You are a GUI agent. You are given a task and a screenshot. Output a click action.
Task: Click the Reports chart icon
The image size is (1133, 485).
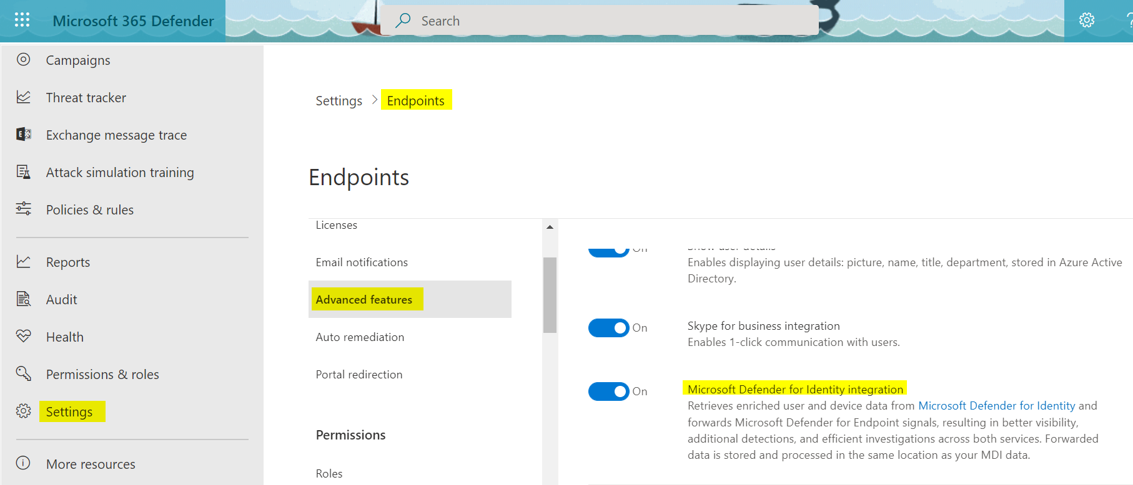tap(23, 262)
